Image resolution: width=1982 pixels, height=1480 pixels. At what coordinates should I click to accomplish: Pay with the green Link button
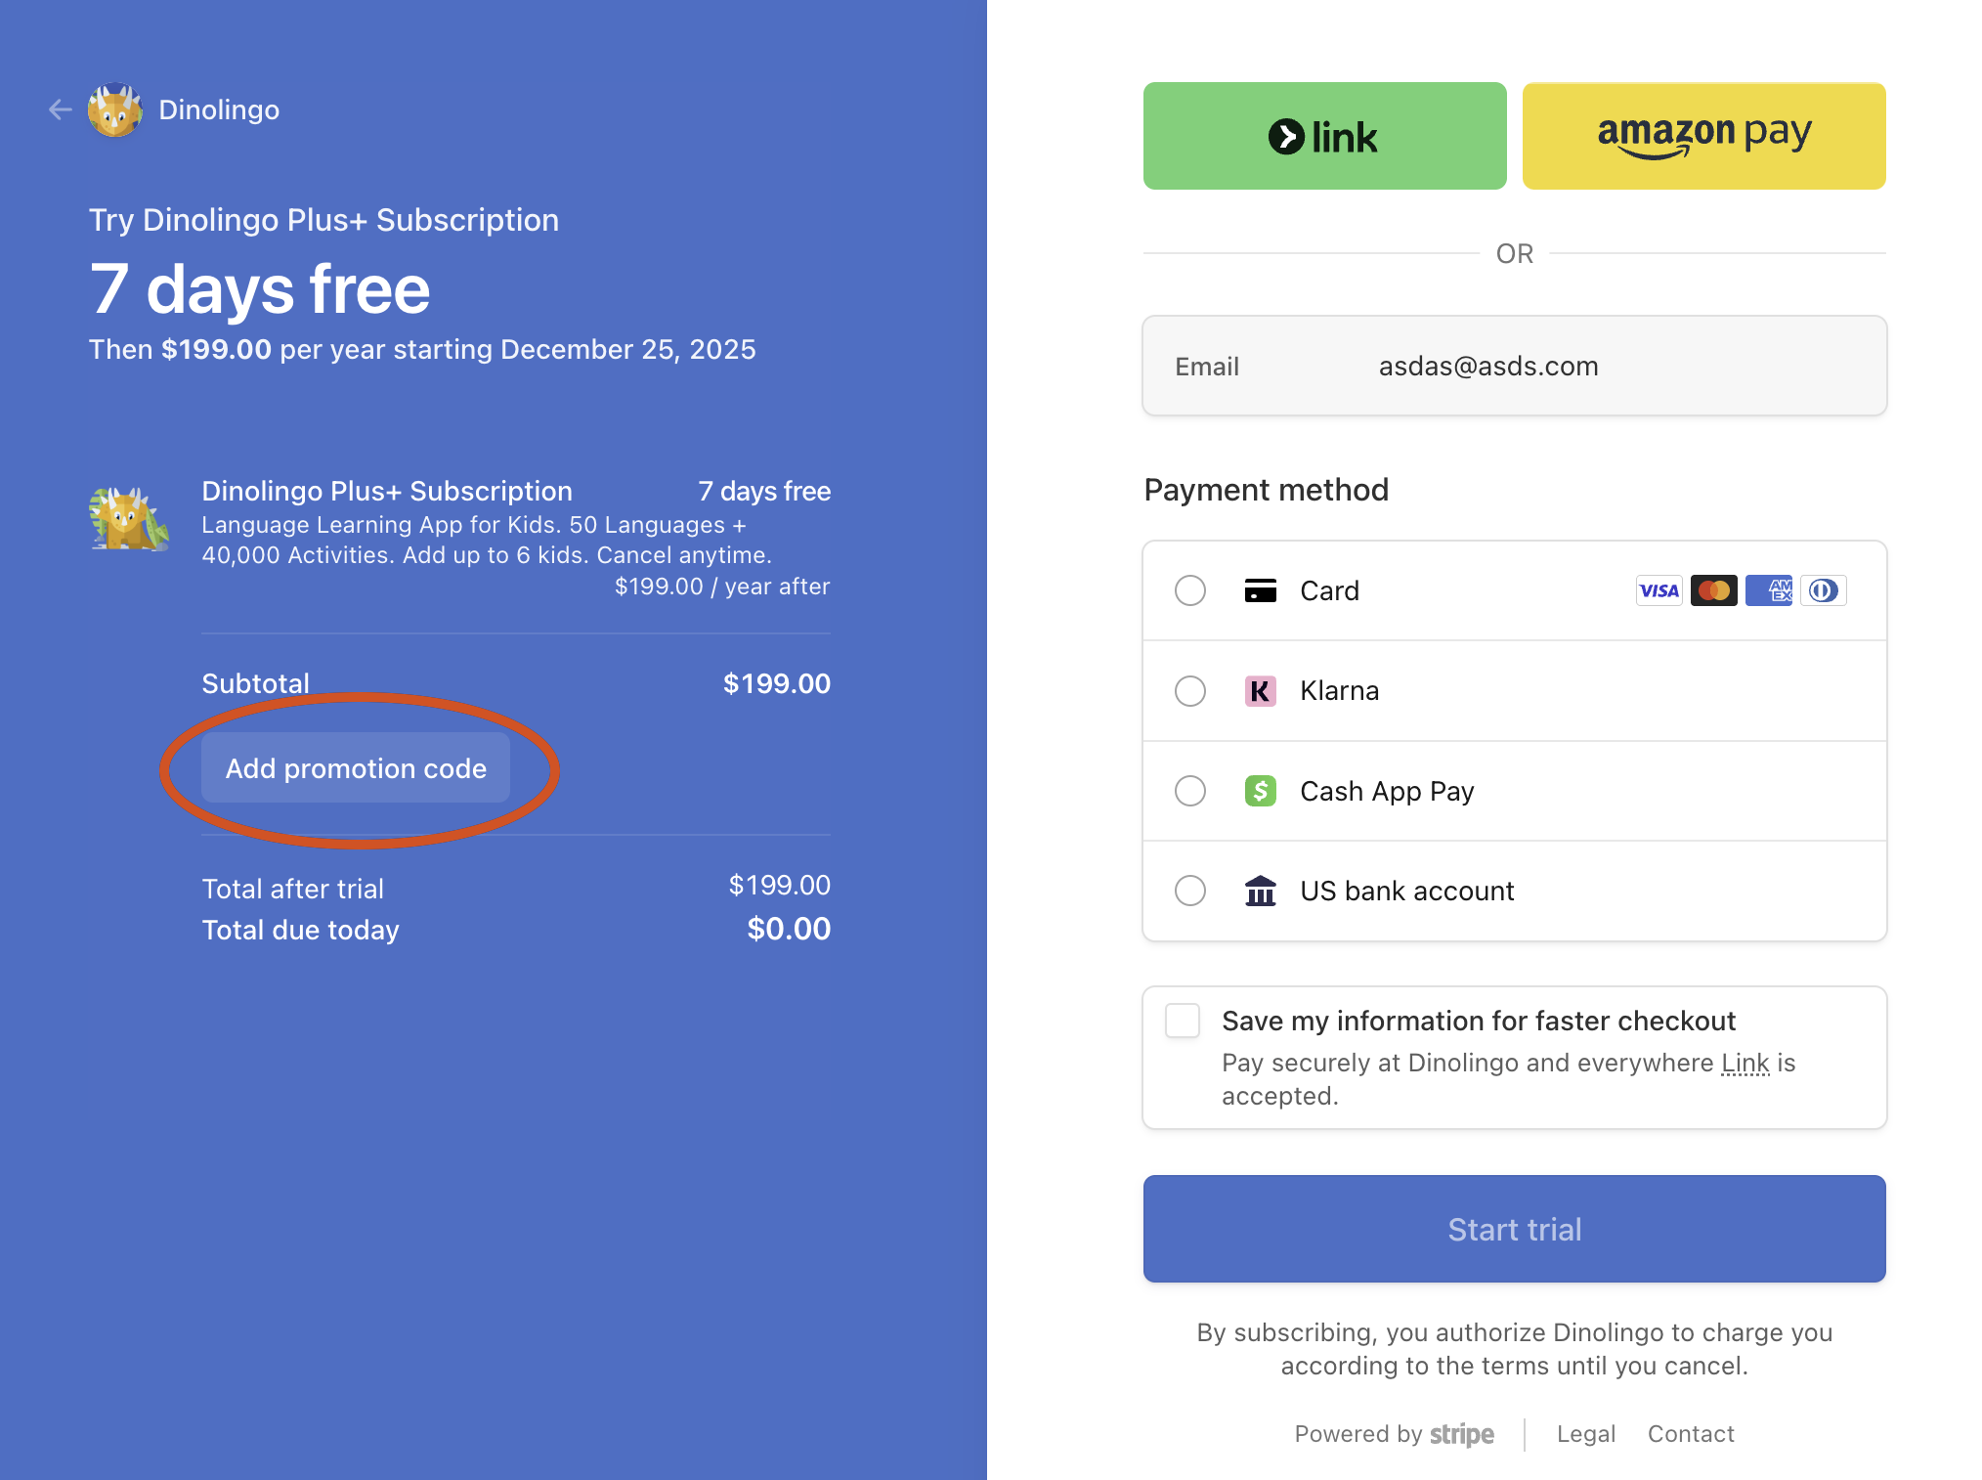(1324, 136)
